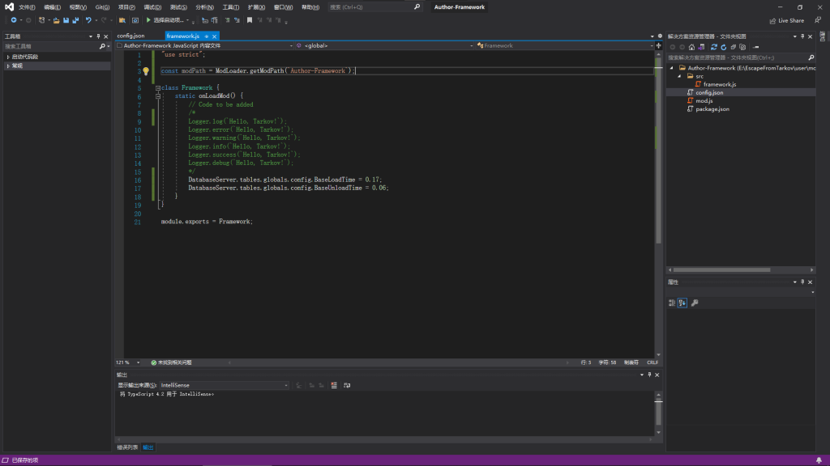Switch views icon in Solution Explorer toolbar
This screenshot has height=466, width=830.
[x=701, y=47]
